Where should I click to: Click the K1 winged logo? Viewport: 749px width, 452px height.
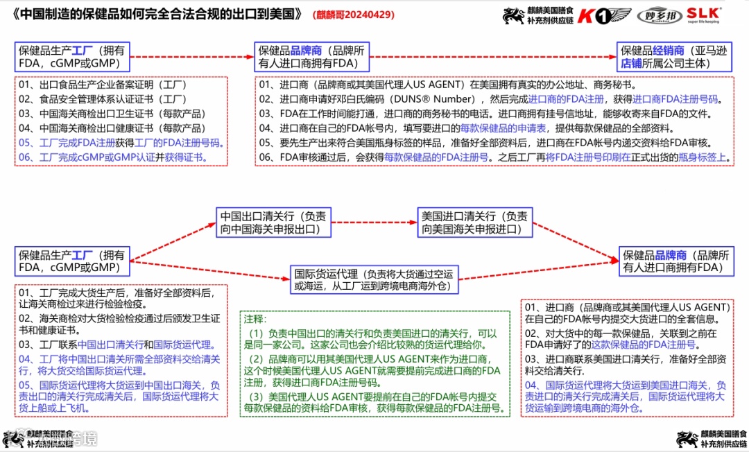tap(604, 16)
